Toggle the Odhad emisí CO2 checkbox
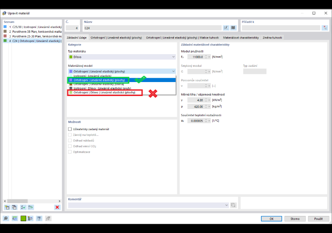Screen dimensions: 332x233 click(x=70, y=146)
